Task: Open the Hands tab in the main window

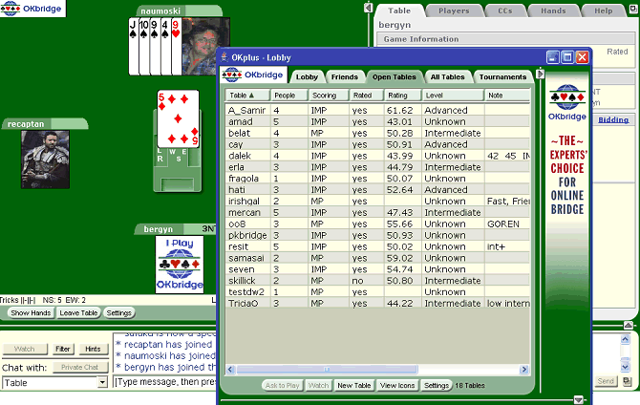Action: [553, 11]
